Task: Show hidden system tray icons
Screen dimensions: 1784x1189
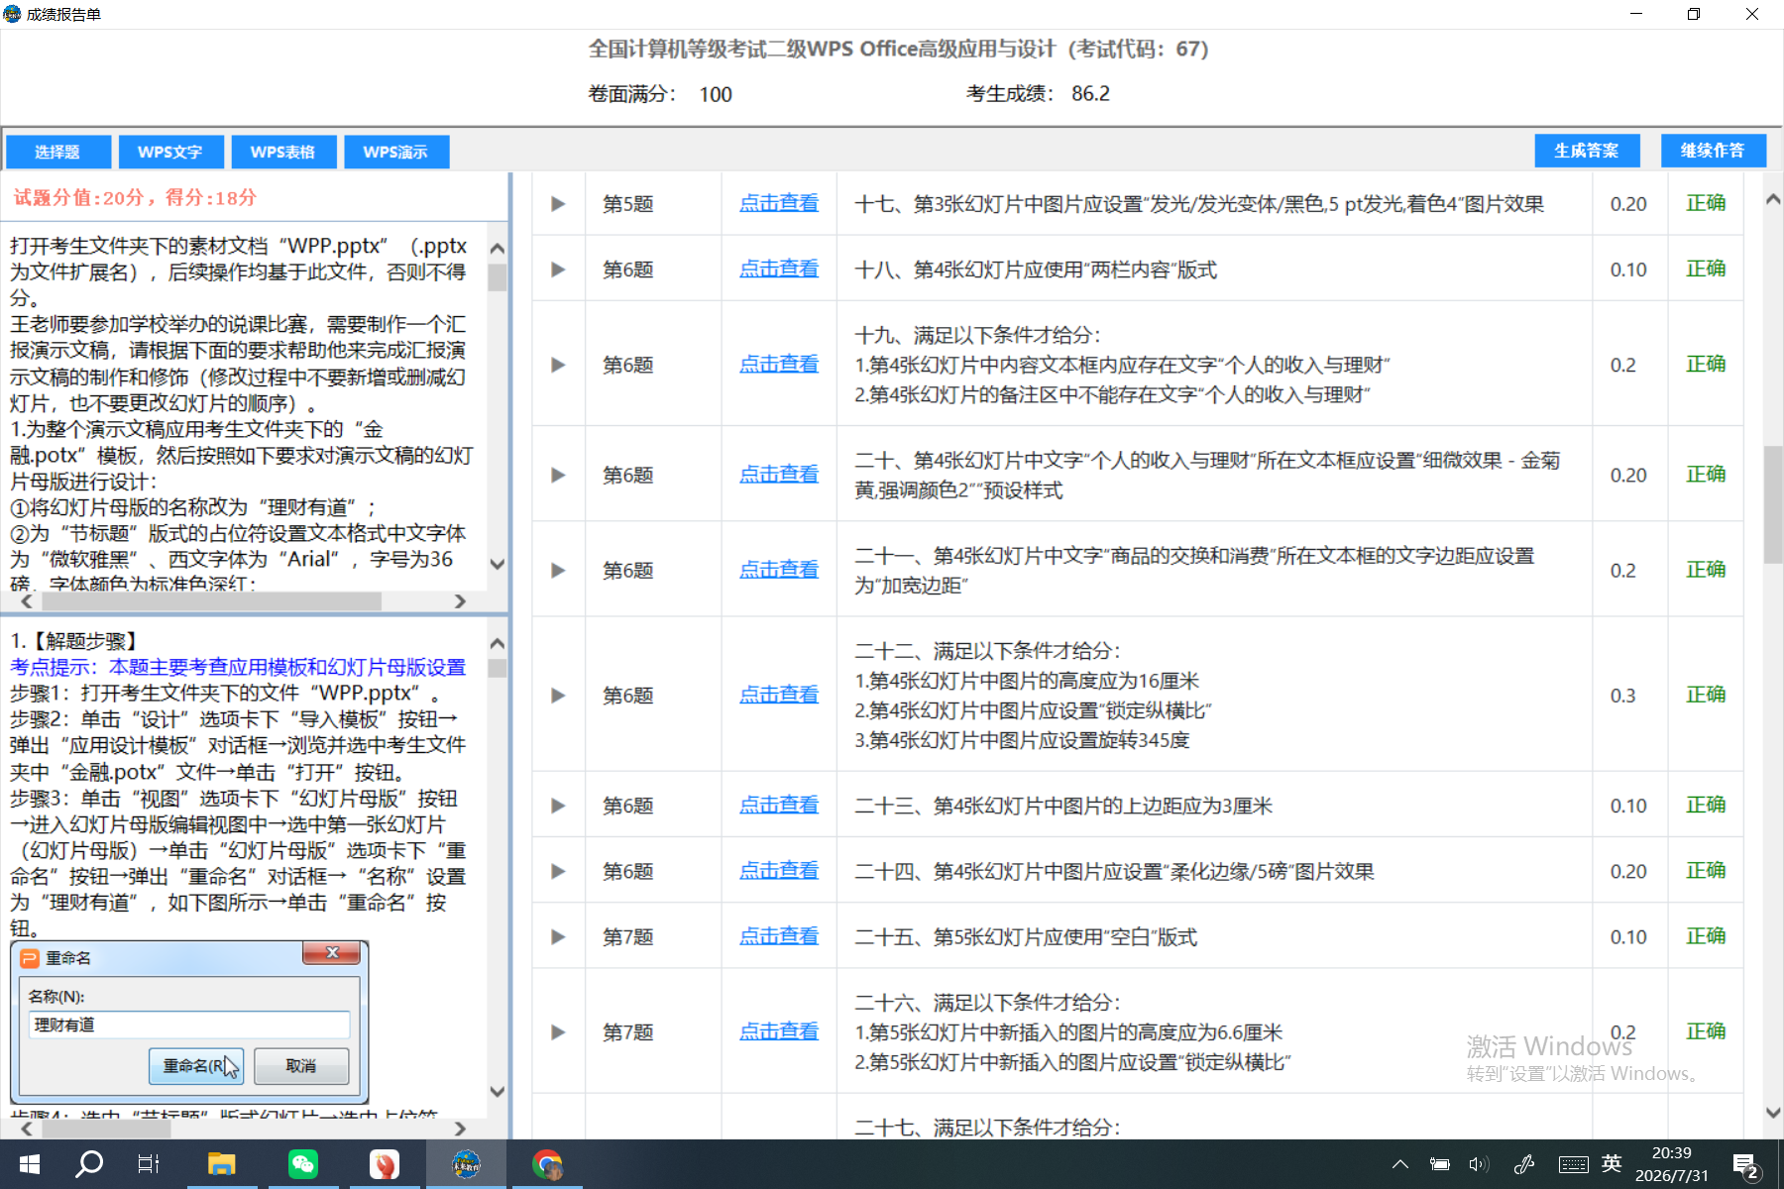Action: pyautogui.click(x=1400, y=1164)
